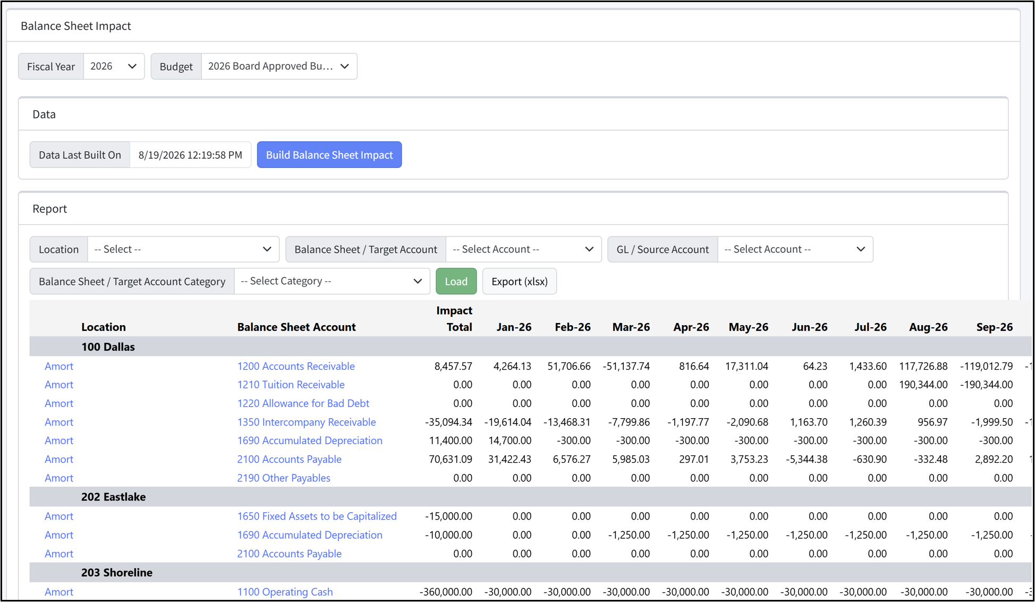Open GL / Source Account dropdown
This screenshot has width=1035, height=602.
pos(795,249)
